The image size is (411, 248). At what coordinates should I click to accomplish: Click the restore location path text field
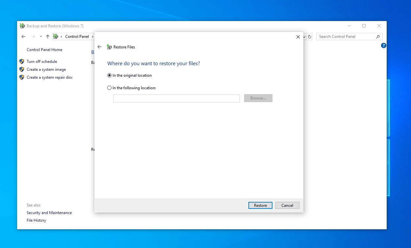[176, 98]
